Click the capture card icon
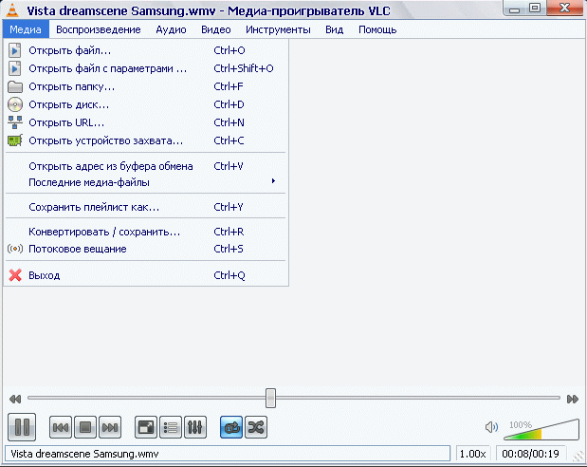This screenshot has width=587, height=467. coord(15,140)
